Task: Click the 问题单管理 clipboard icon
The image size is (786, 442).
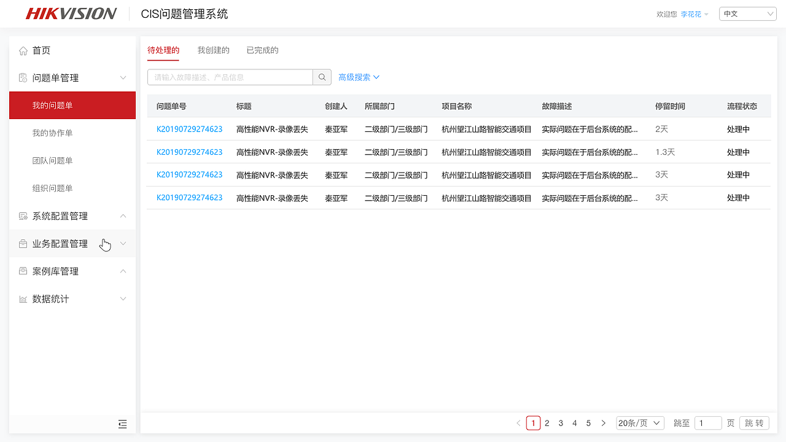Action: 21,78
